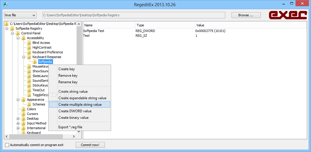This screenshot has width=311, height=152.
Task: Choose Create string value menu entry
Action: point(80,92)
